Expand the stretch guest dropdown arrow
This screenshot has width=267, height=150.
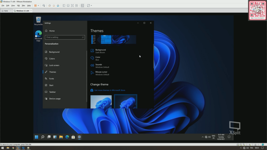coord(91,6)
